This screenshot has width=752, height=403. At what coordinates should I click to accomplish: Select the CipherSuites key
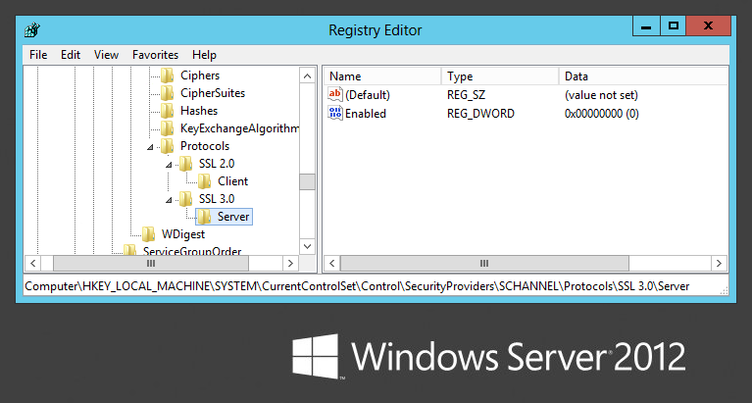tap(213, 93)
